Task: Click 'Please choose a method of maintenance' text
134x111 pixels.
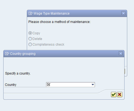Action: pyautogui.click(x=59, y=22)
